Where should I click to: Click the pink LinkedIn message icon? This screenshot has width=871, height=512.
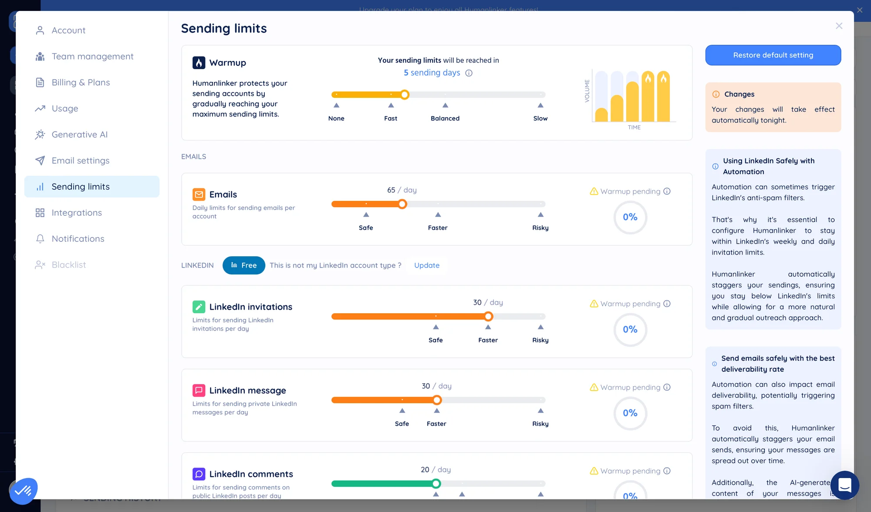pyautogui.click(x=199, y=390)
